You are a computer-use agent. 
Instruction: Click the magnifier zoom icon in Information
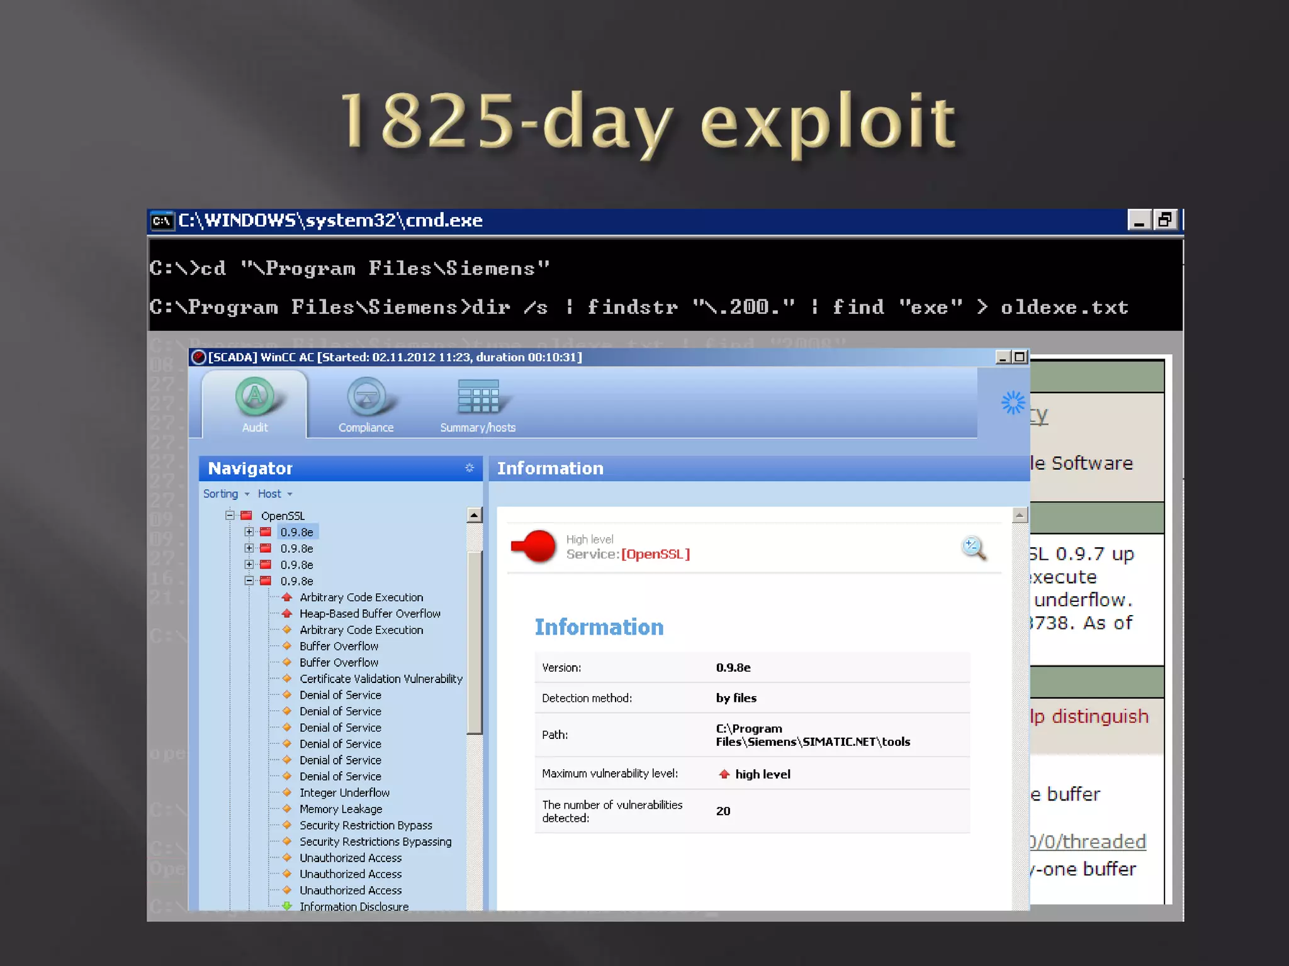pyautogui.click(x=973, y=547)
